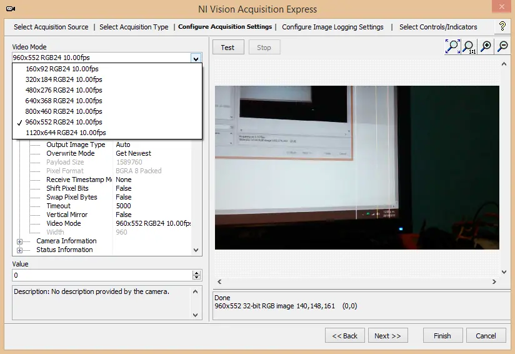Viewport: 515px width, 354px height.
Task: Select the Pixel Format attribute
Action: click(x=65, y=171)
